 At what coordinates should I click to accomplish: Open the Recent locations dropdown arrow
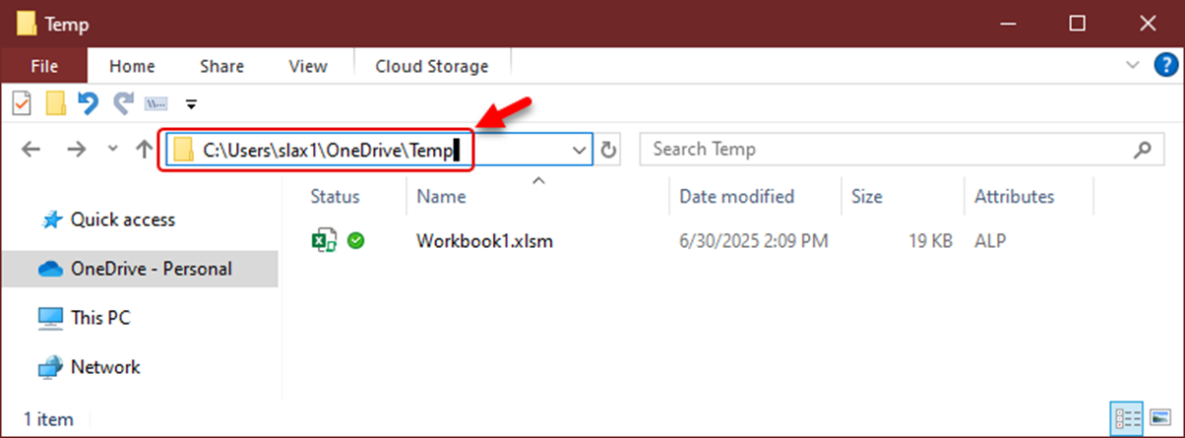point(112,150)
